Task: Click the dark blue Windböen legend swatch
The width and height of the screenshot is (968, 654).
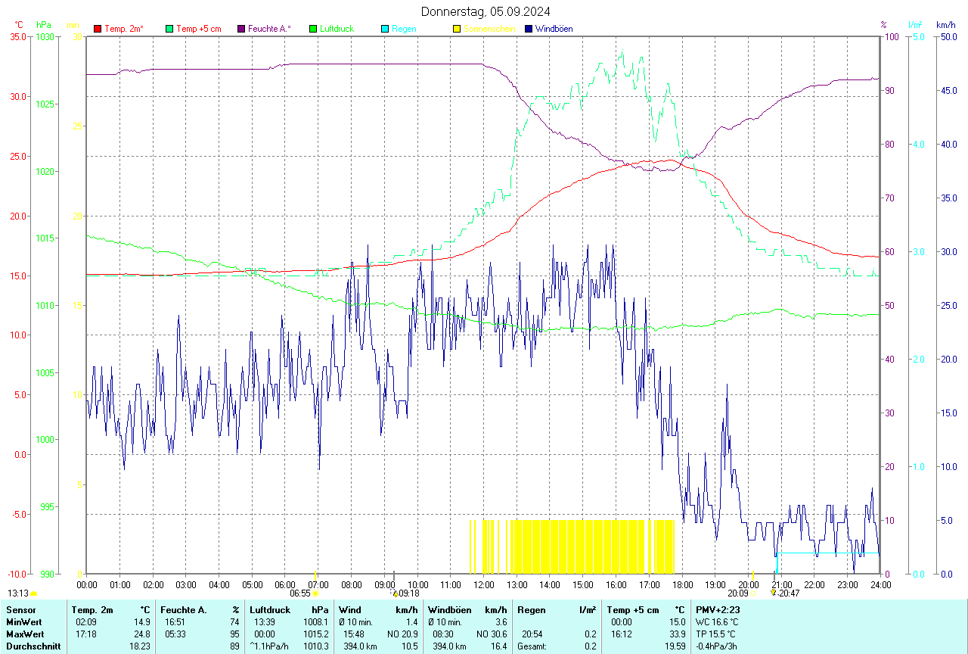Action: (x=529, y=29)
